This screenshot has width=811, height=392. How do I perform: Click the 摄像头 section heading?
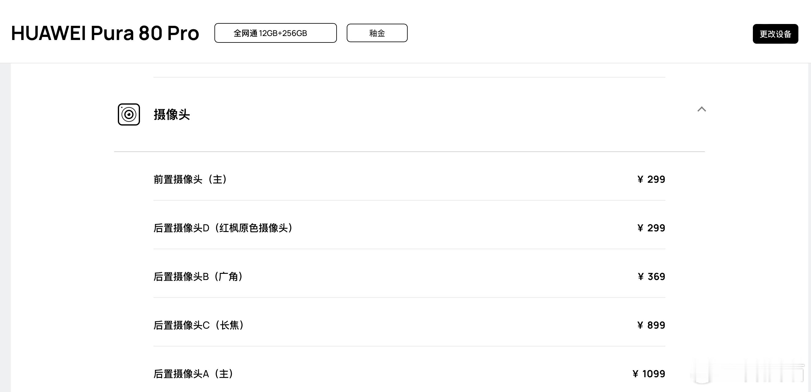point(172,114)
